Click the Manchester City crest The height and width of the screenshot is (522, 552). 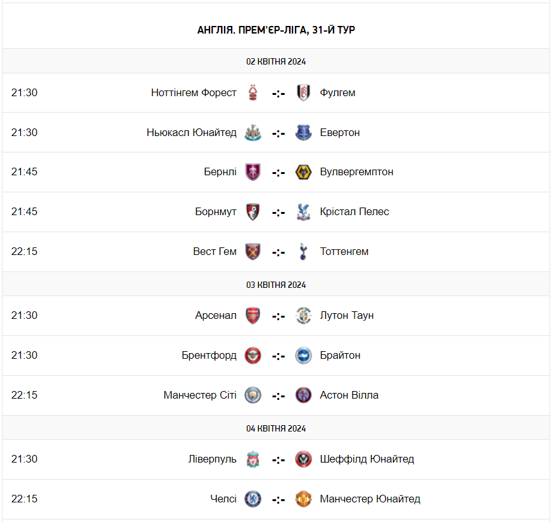pos(253,395)
